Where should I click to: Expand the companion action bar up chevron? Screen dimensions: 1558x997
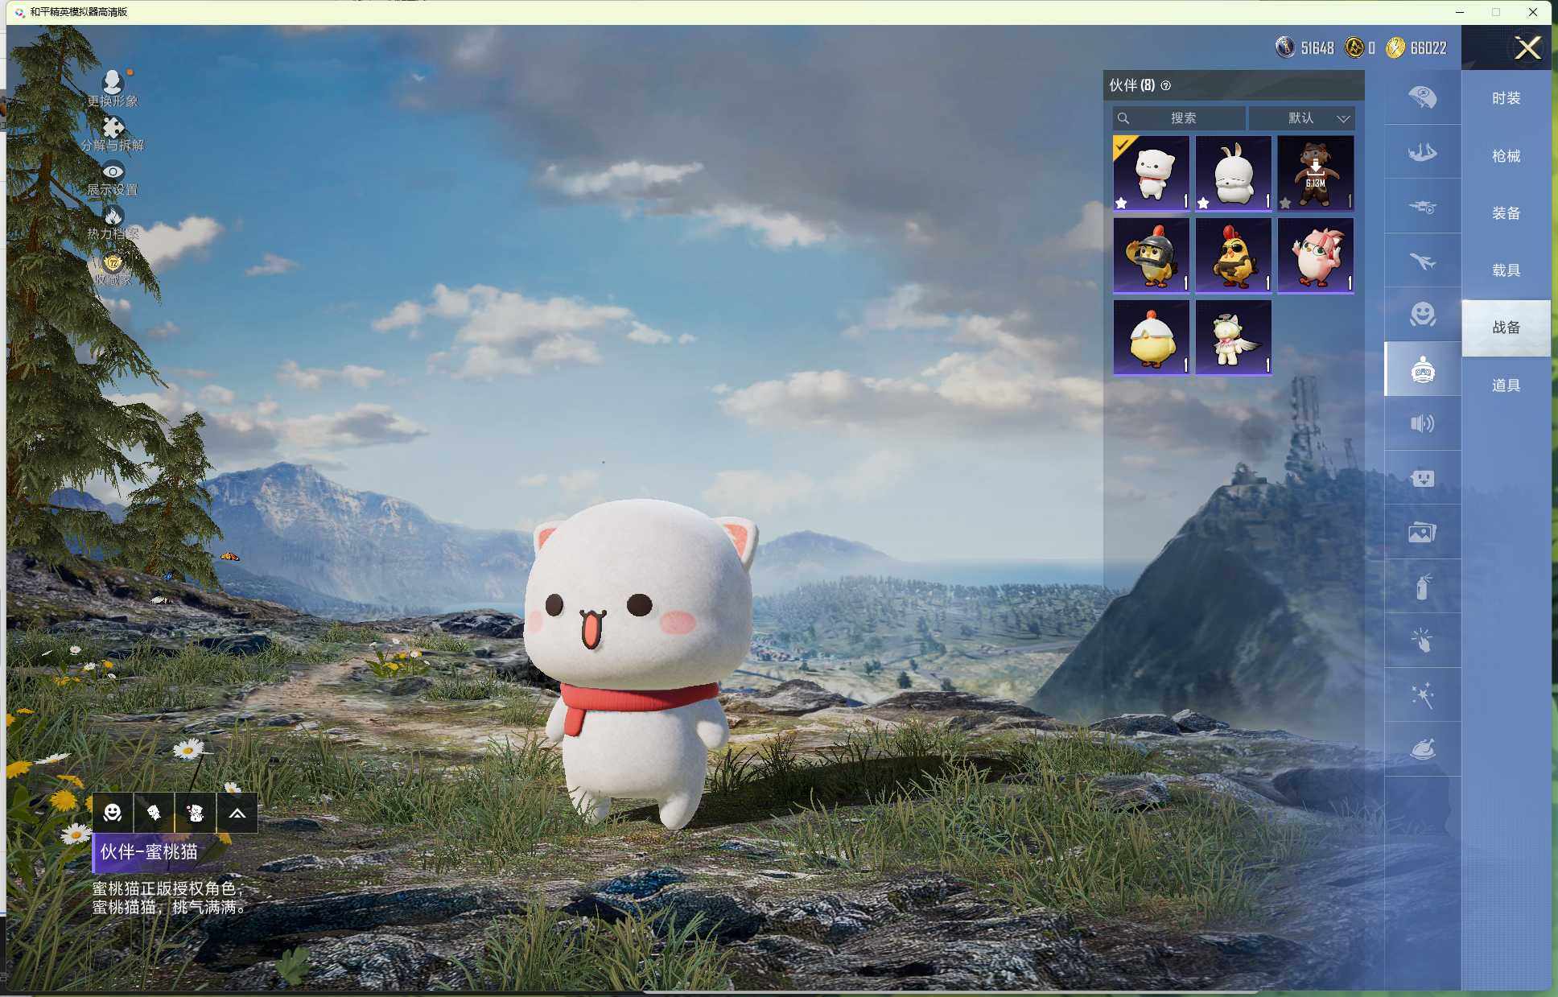(237, 813)
